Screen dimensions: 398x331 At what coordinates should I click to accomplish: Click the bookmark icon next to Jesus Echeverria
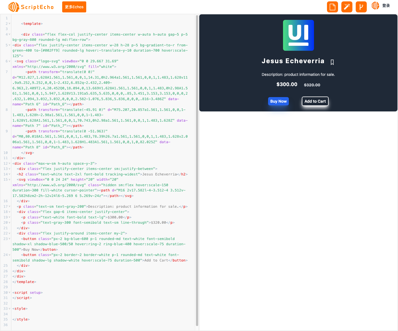332,62
